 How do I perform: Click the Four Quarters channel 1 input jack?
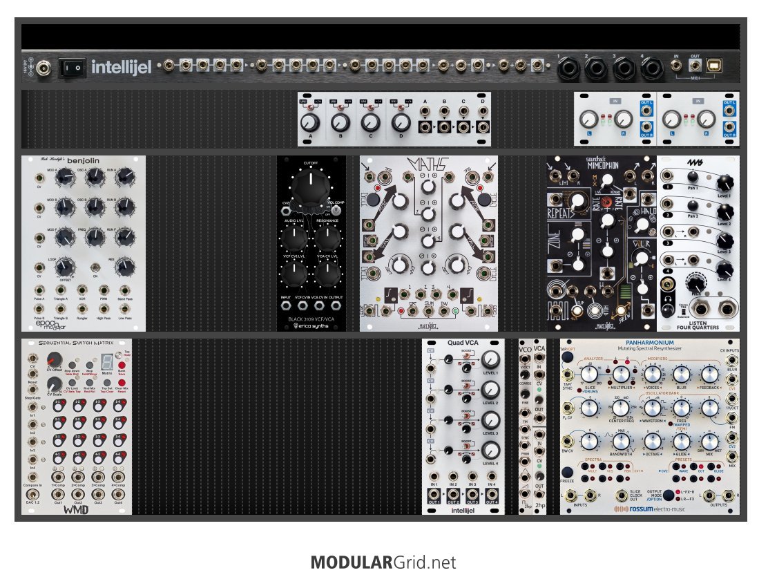pos(666,176)
